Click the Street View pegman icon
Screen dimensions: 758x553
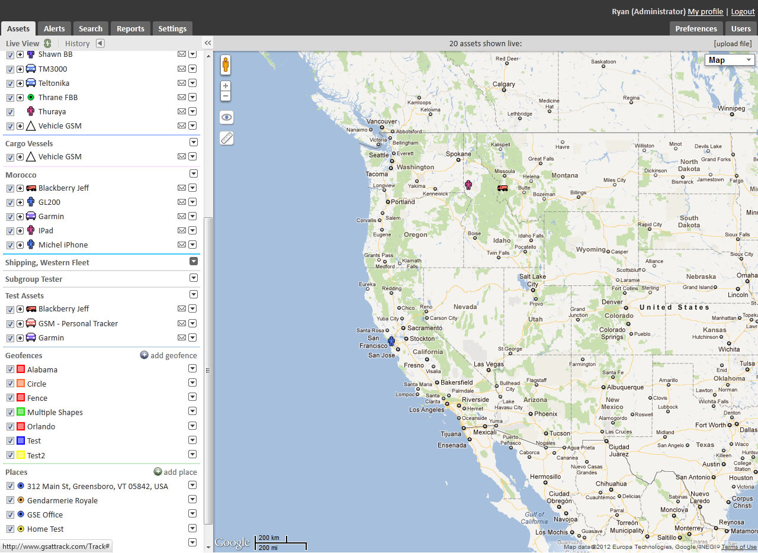pos(226,65)
